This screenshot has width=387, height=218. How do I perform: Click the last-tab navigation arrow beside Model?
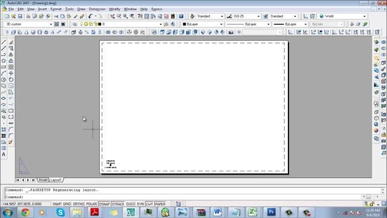33,180
